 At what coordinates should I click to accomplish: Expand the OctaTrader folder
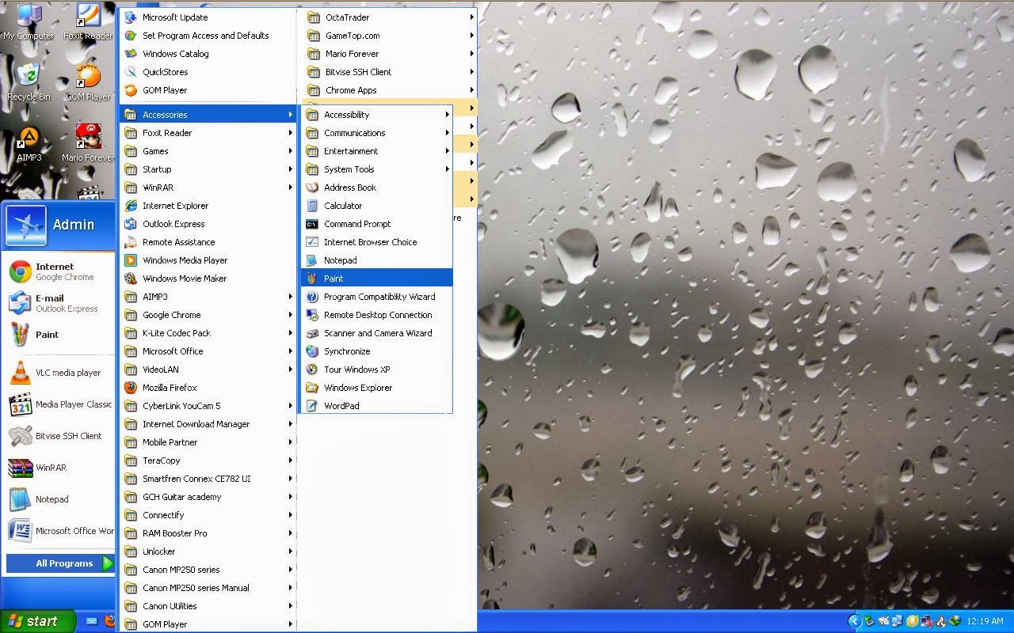(x=390, y=17)
